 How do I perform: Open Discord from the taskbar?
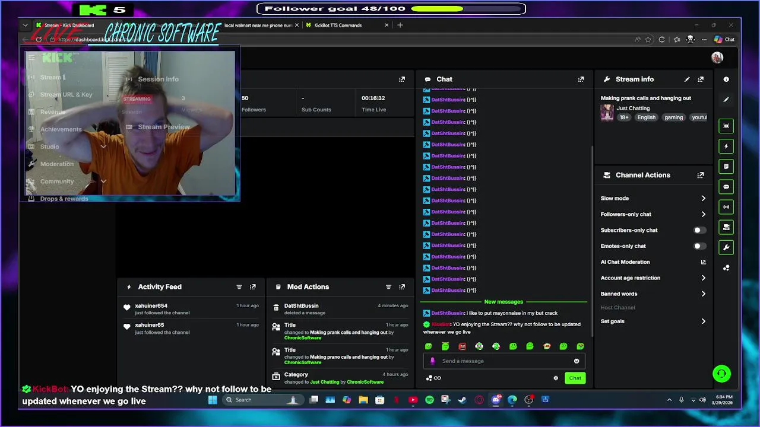tap(496, 400)
